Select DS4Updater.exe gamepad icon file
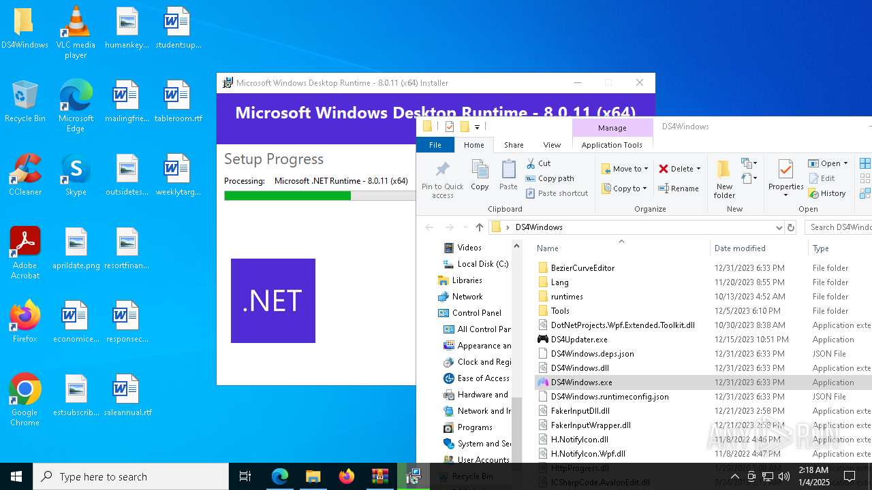The image size is (872, 490). [543, 339]
